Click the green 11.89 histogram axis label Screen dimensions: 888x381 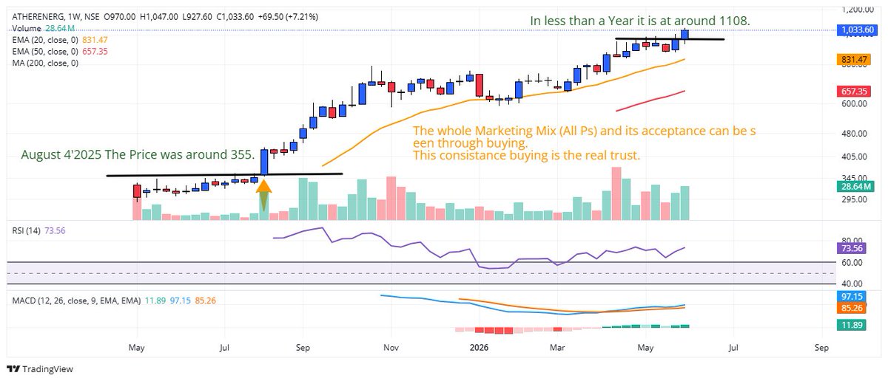[853, 324]
